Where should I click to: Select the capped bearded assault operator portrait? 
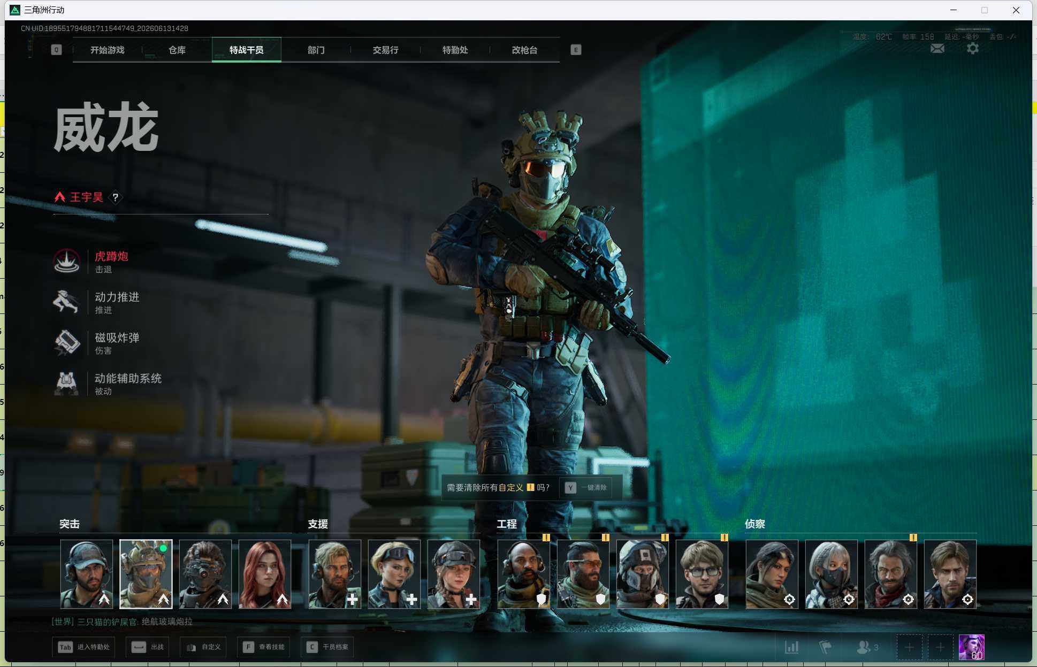point(87,574)
